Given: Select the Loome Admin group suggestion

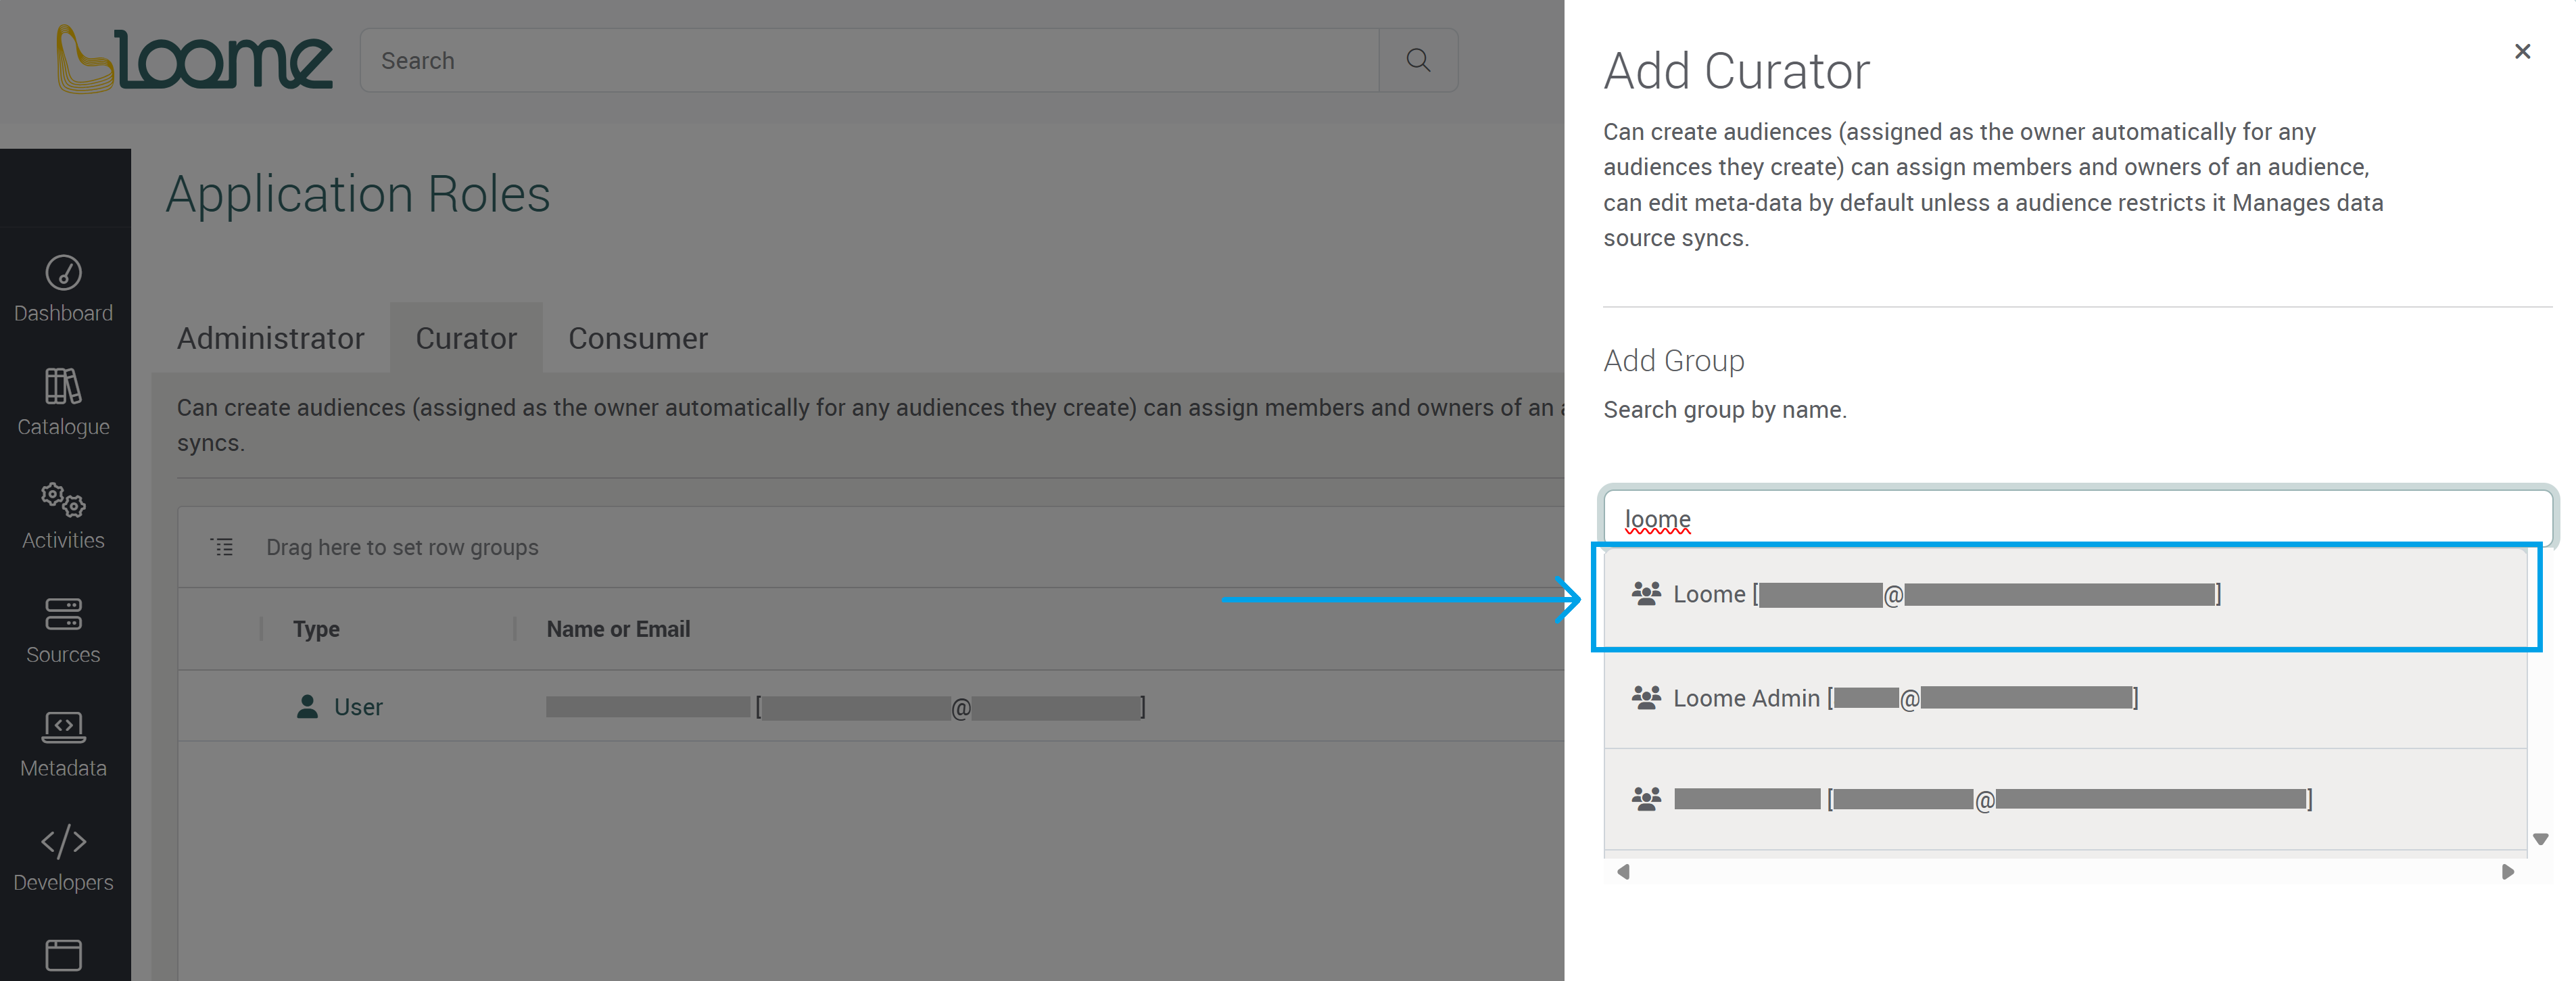Looking at the screenshot, I should 2065,698.
